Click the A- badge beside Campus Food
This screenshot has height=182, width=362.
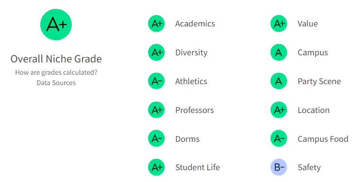click(x=278, y=139)
